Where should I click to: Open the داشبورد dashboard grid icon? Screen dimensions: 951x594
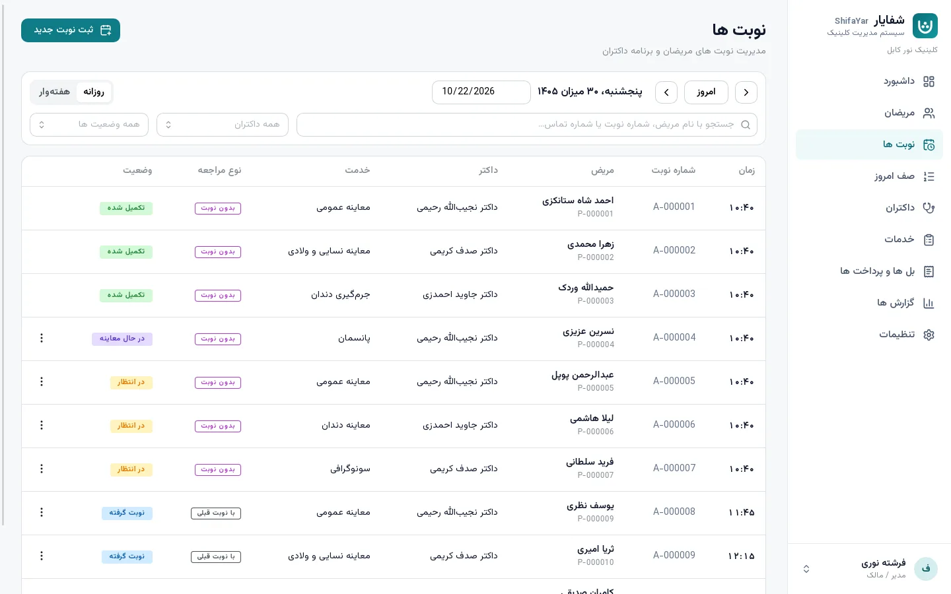929,81
